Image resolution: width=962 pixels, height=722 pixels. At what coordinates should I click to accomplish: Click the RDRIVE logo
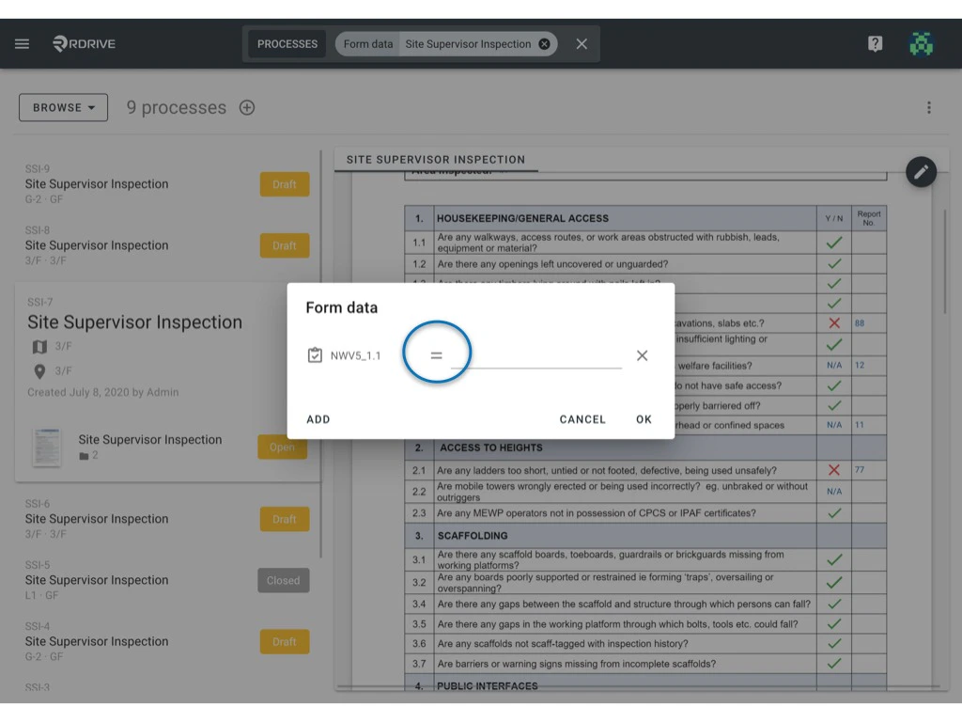coord(83,43)
